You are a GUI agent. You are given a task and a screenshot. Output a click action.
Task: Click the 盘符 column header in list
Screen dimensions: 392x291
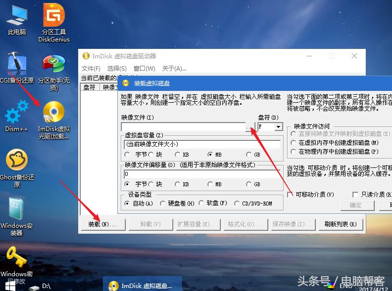coord(90,87)
